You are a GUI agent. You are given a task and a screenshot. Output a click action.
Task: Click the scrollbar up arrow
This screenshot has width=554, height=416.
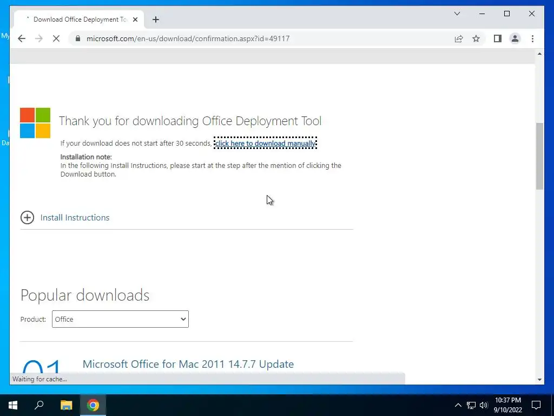point(539,54)
